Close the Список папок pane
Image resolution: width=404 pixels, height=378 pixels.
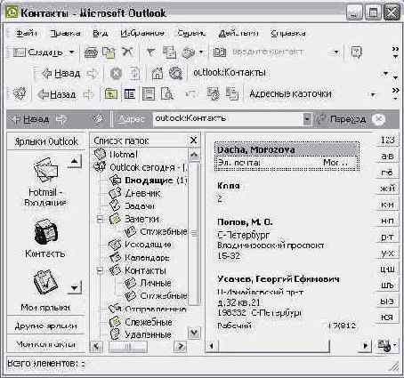click(x=193, y=141)
